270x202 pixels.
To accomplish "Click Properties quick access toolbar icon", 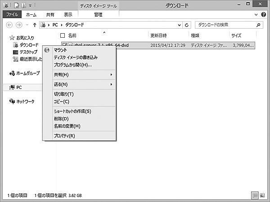I will pos(17,5).
